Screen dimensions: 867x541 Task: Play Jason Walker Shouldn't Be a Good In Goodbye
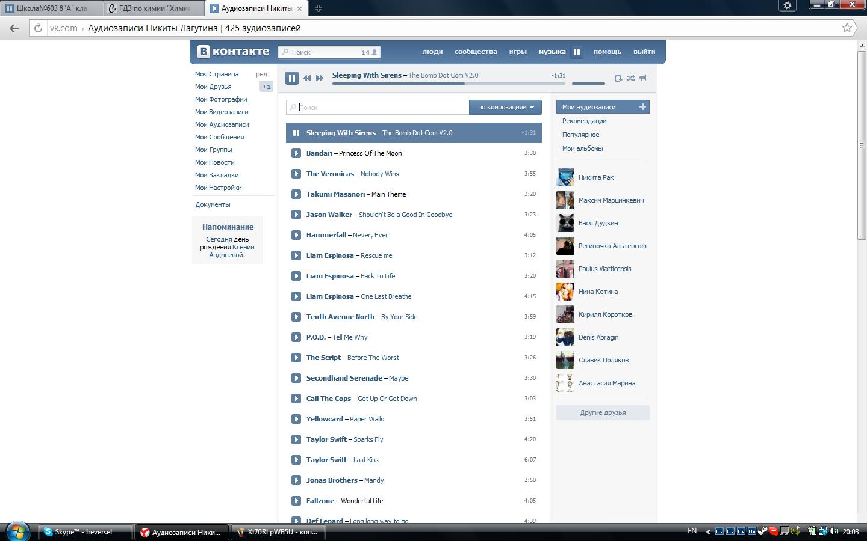[296, 215]
